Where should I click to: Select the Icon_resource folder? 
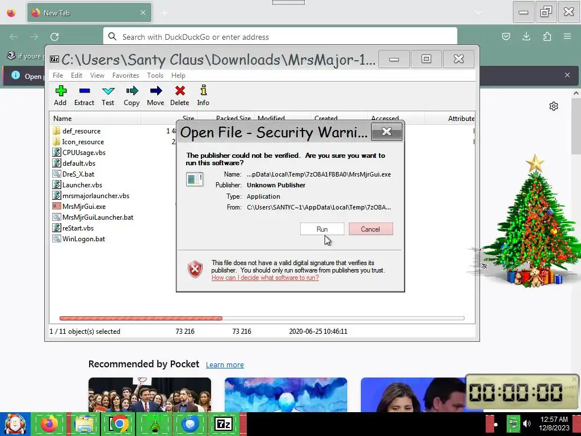pos(78,141)
